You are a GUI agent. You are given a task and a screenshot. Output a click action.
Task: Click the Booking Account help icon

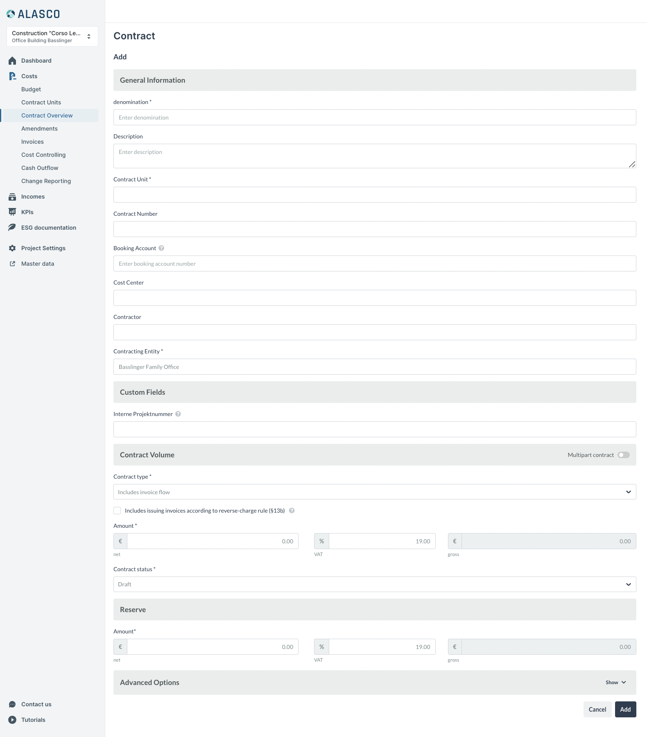161,248
